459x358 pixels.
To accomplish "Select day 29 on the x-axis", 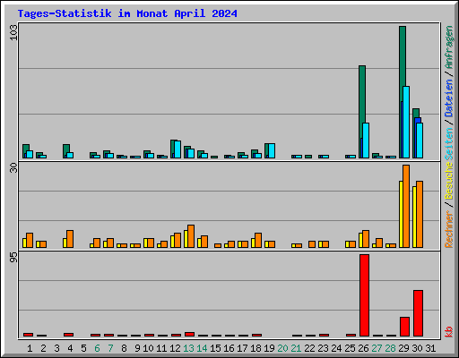I will pyautogui.click(x=403, y=348).
